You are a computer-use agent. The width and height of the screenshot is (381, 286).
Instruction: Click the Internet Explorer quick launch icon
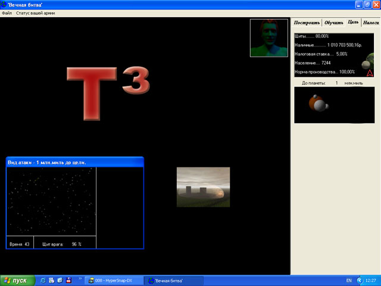43,280
